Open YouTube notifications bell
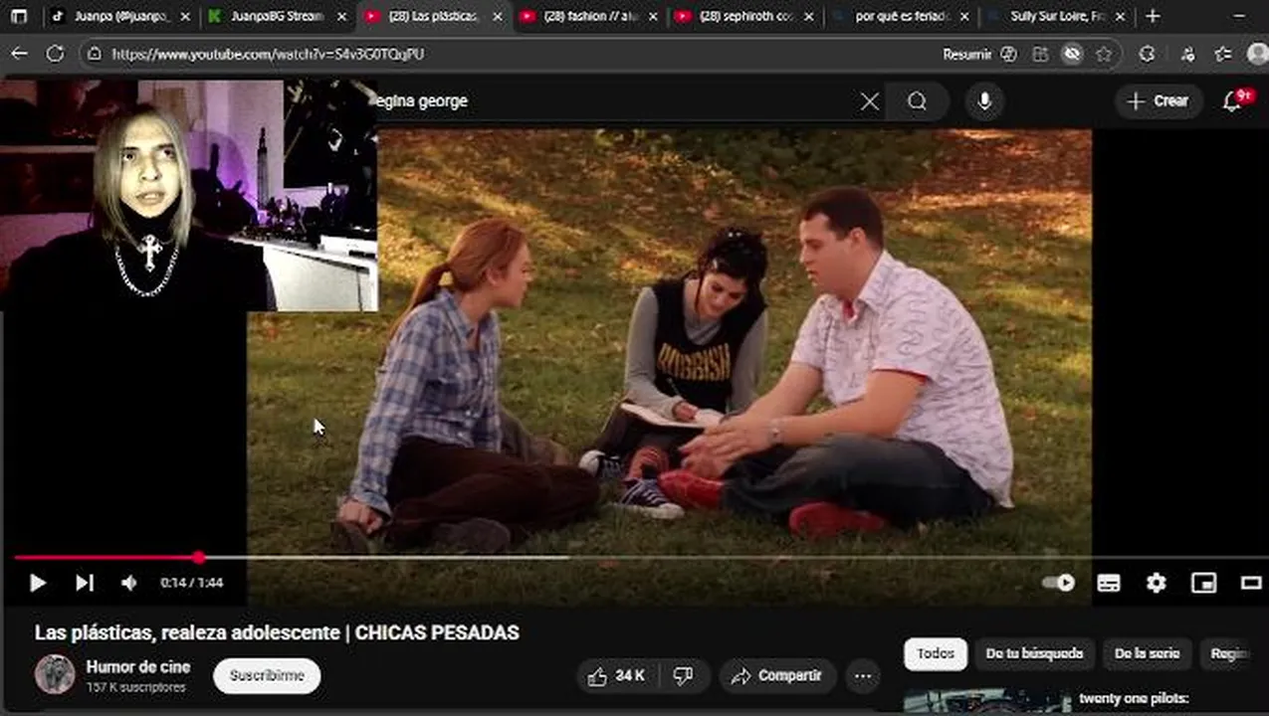1269x716 pixels. pos(1233,101)
